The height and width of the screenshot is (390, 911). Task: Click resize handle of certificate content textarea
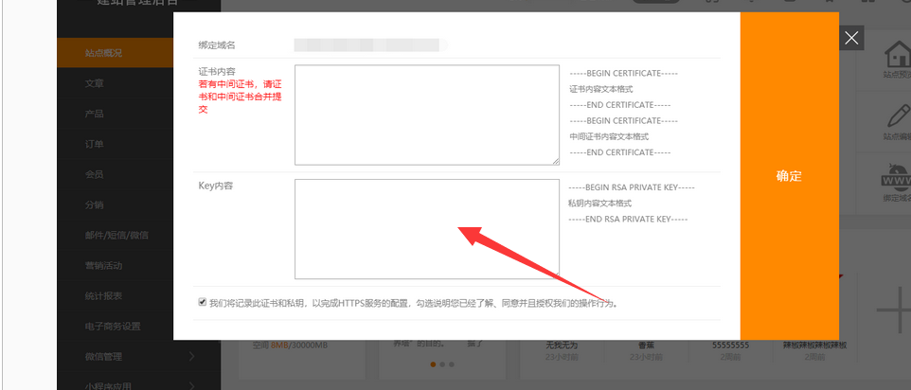click(555, 161)
